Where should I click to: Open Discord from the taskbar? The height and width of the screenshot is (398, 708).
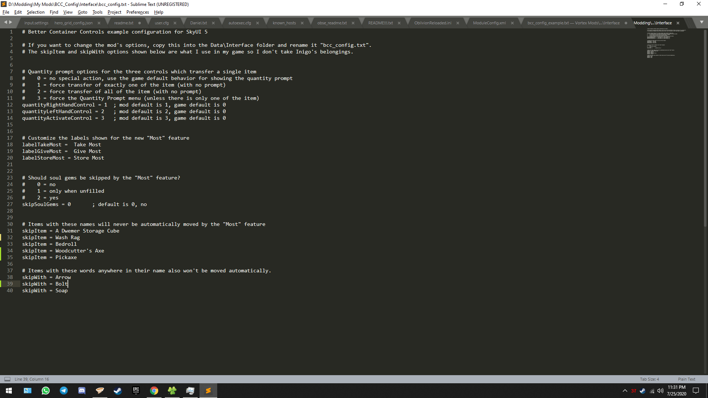click(82, 391)
